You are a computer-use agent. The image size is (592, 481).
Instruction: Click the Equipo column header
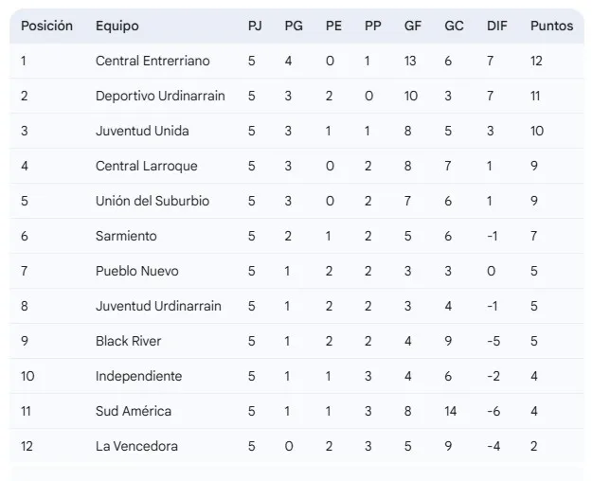pos(117,27)
